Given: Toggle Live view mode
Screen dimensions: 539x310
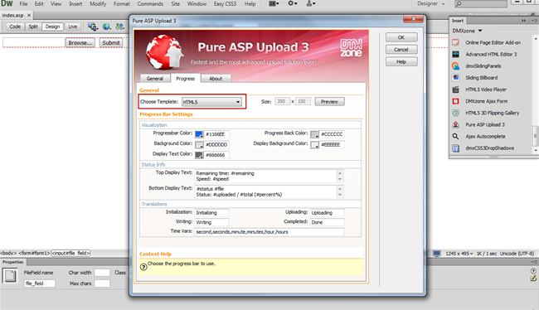Looking at the screenshot, I should click(72, 27).
